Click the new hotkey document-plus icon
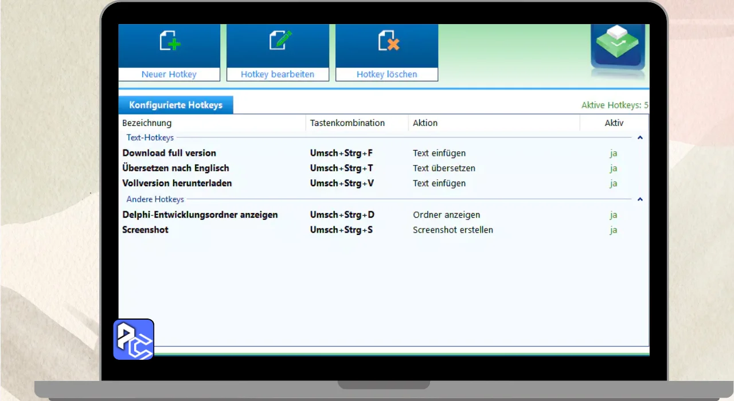The height and width of the screenshot is (401, 734). (169, 41)
